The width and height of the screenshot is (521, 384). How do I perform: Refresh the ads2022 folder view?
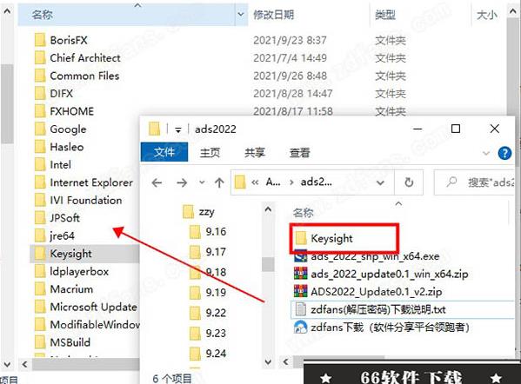pyautogui.click(x=409, y=182)
